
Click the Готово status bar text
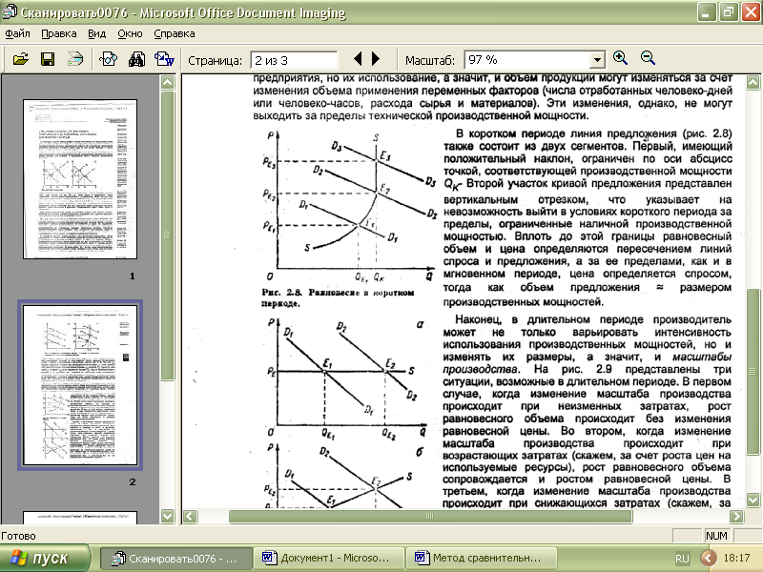coord(18,536)
